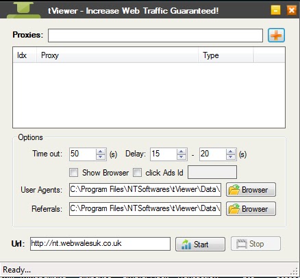The image size is (300, 278).
Task: Increase the minimum Delay value
Action: pos(182,152)
